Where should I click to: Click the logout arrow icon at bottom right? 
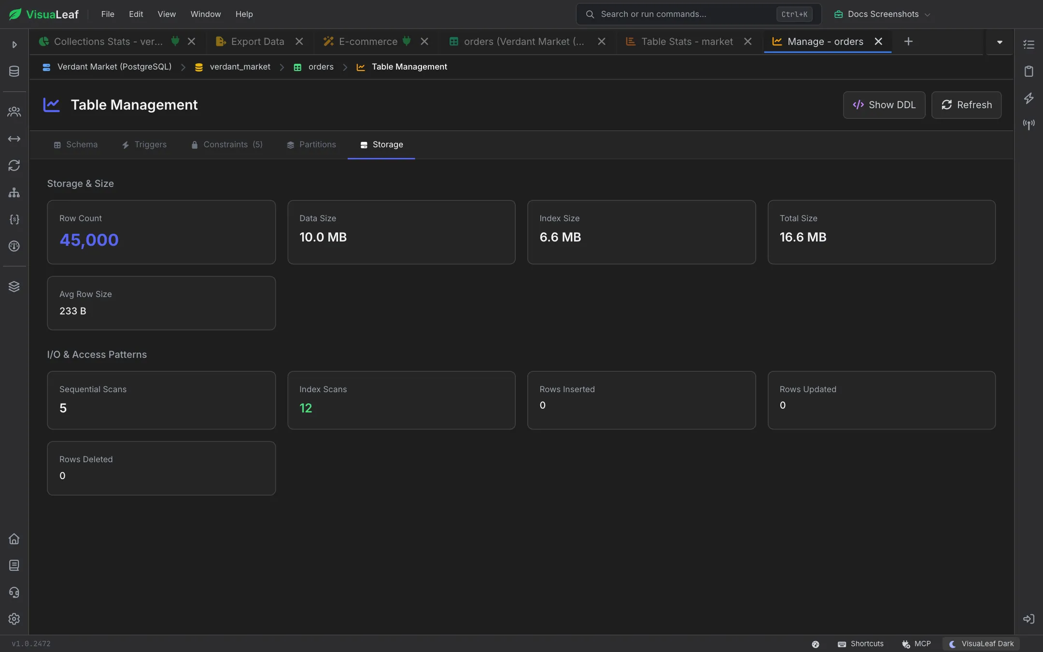pyautogui.click(x=1029, y=619)
